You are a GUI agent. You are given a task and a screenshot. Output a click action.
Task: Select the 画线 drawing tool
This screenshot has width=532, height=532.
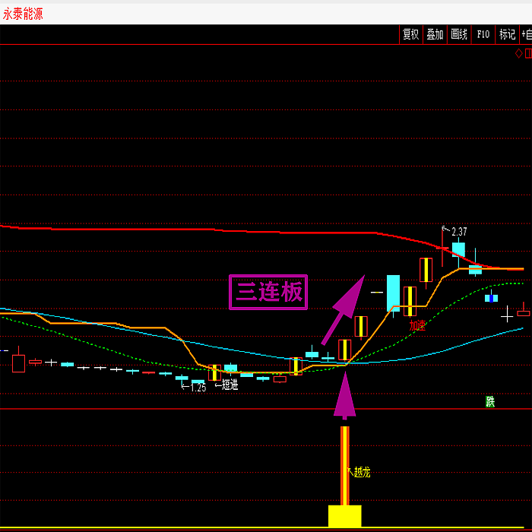click(x=459, y=34)
